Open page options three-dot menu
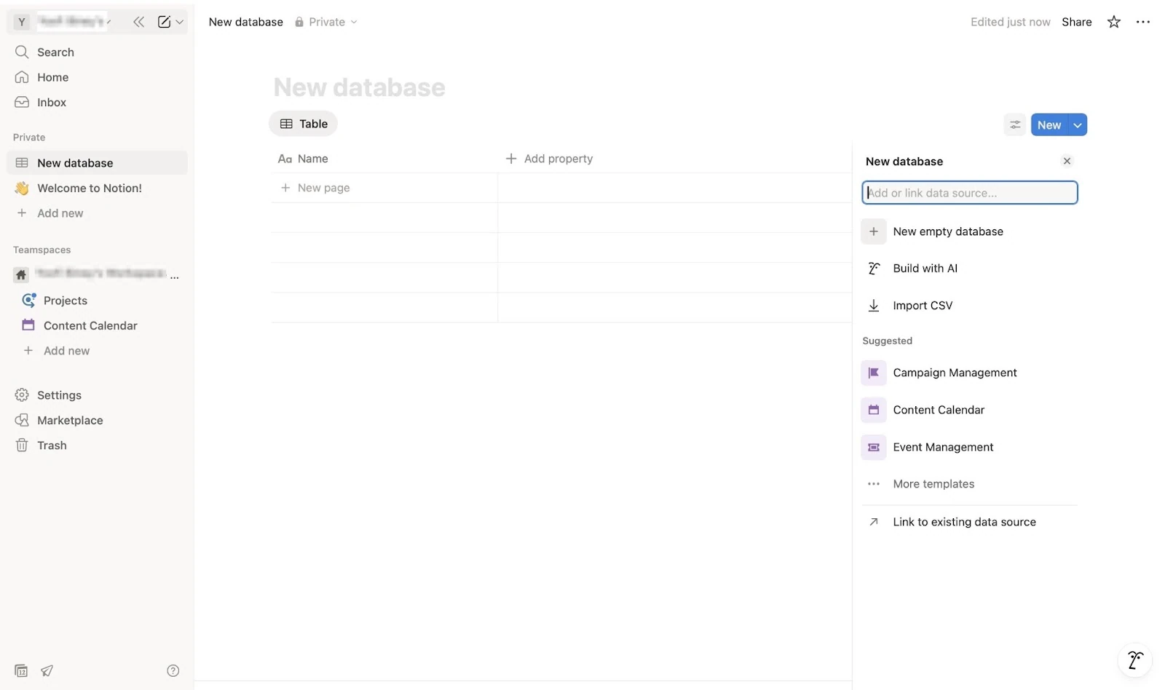The image size is (1165, 690). coord(1142,22)
